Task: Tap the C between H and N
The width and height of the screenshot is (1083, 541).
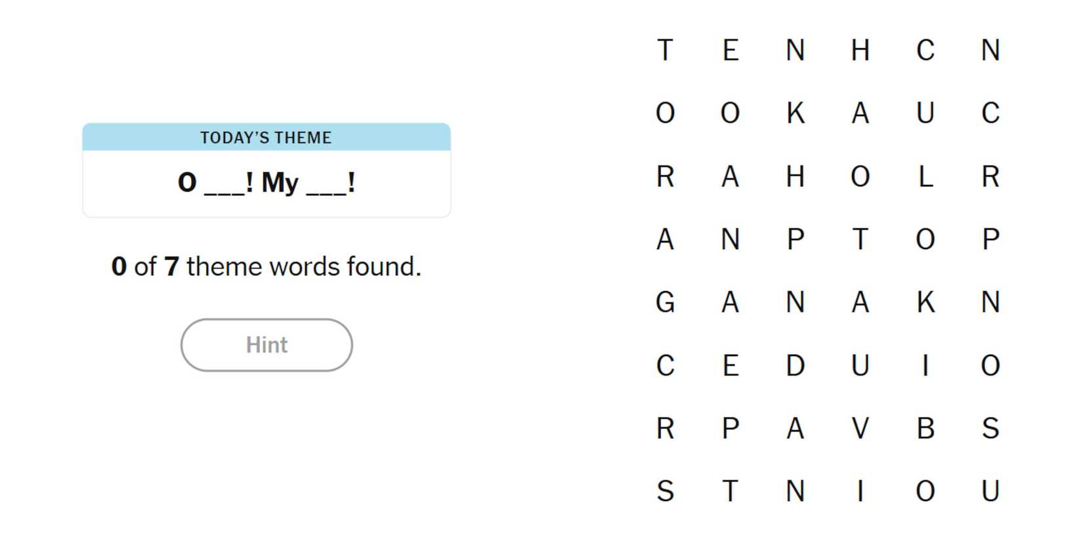Action: pyautogui.click(x=925, y=50)
